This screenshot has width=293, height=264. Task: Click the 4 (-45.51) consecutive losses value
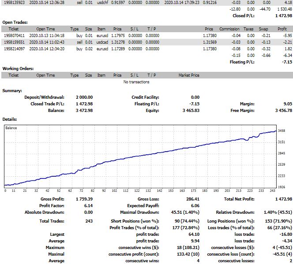[x=282, y=248]
